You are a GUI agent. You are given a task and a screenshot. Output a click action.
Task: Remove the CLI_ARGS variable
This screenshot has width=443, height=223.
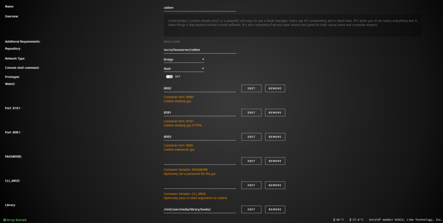[x=275, y=185]
